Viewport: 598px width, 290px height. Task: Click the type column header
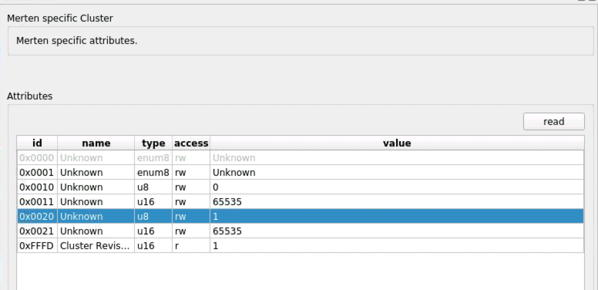click(x=153, y=143)
